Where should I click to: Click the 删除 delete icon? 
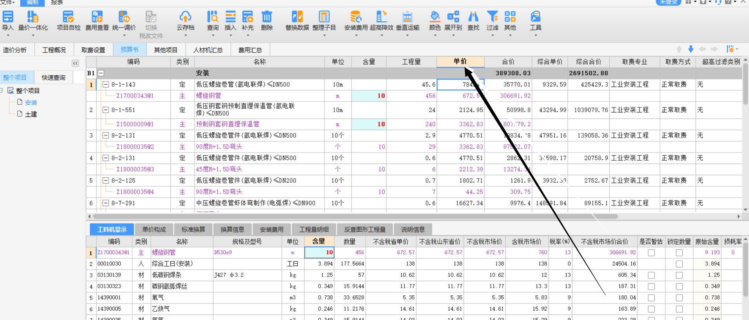click(266, 17)
